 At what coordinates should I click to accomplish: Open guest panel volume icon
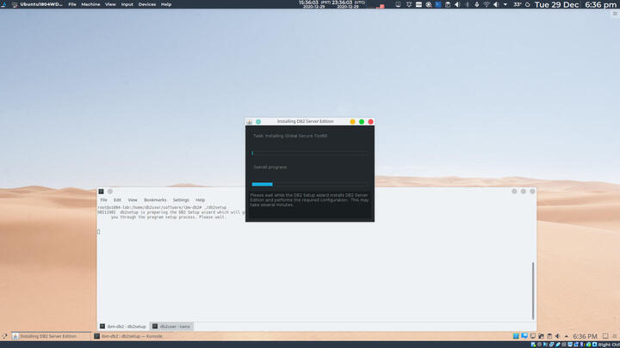click(x=557, y=336)
